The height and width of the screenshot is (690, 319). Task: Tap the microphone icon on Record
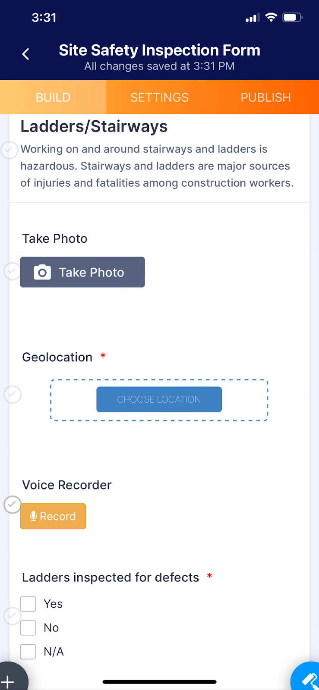[x=33, y=516]
